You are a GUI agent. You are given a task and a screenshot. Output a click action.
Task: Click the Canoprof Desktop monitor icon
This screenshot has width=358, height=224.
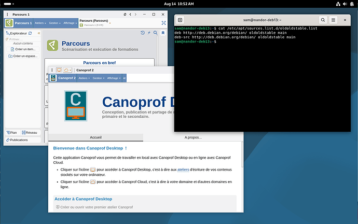coord(59,69)
